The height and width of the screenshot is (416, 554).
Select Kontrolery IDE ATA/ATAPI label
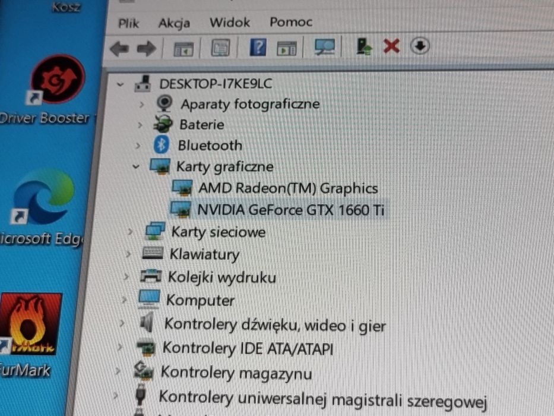pos(248,348)
